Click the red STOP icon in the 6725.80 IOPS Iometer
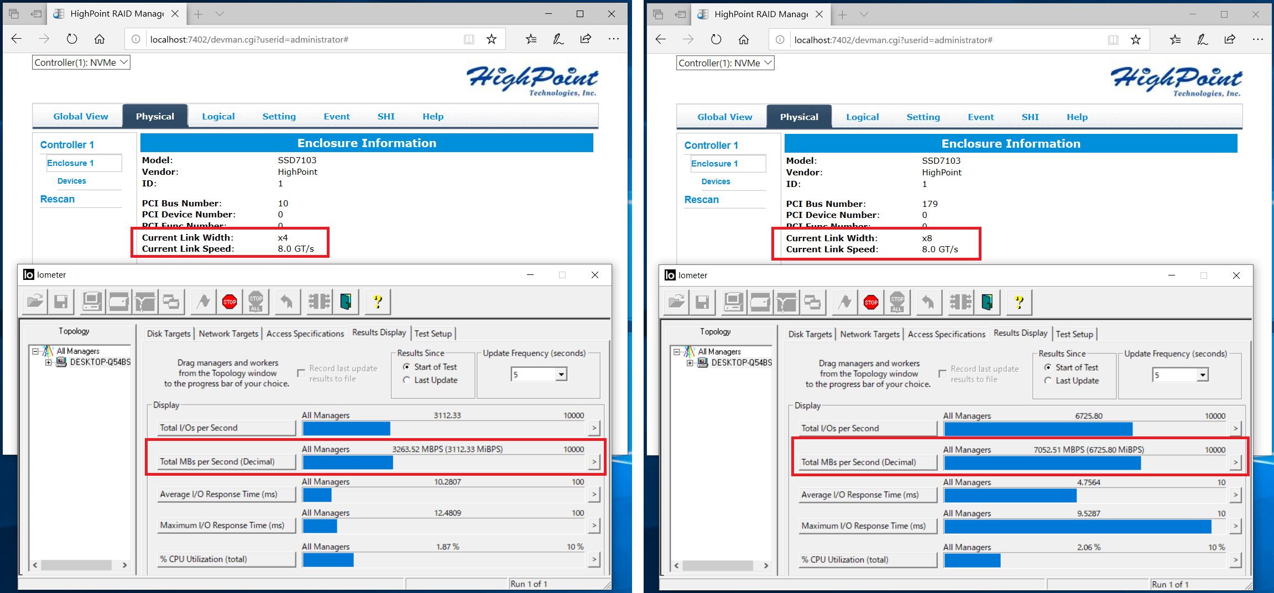 point(871,302)
